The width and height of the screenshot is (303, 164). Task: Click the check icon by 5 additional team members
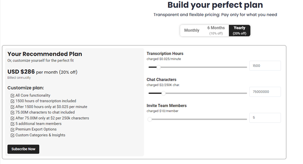(x=13, y=124)
